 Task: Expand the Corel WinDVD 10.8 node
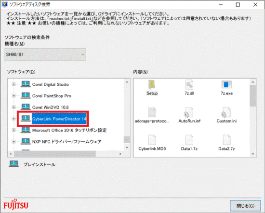point(13,107)
